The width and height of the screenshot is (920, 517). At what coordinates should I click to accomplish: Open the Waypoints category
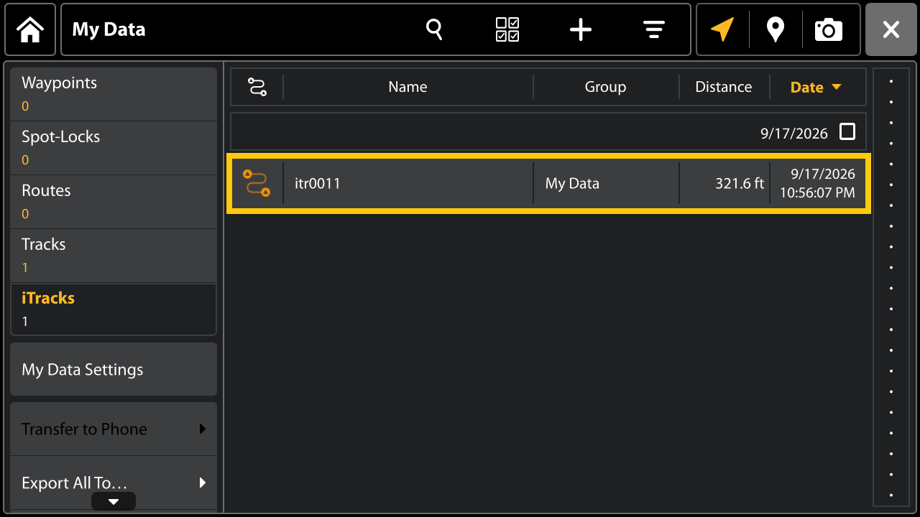click(x=114, y=94)
